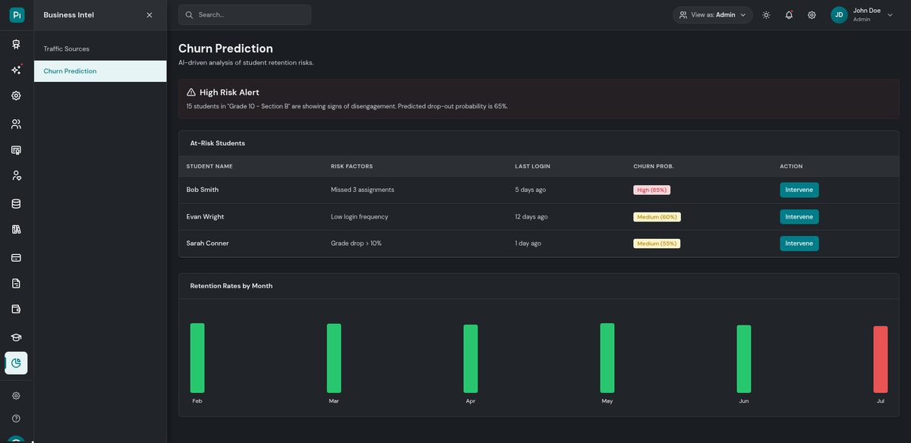This screenshot has width=911, height=443.
Task: Click the red Jul retention bar
Action: tap(880, 359)
